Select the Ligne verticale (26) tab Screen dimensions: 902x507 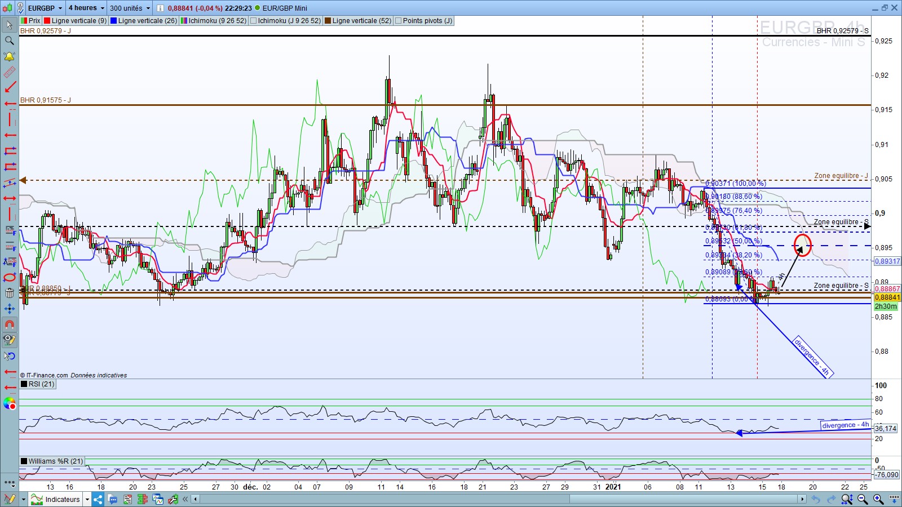tap(143, 21)
